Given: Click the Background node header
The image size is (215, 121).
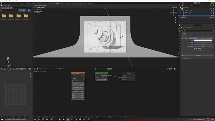Looking at the screenshot, I should [x=101, y=73].
